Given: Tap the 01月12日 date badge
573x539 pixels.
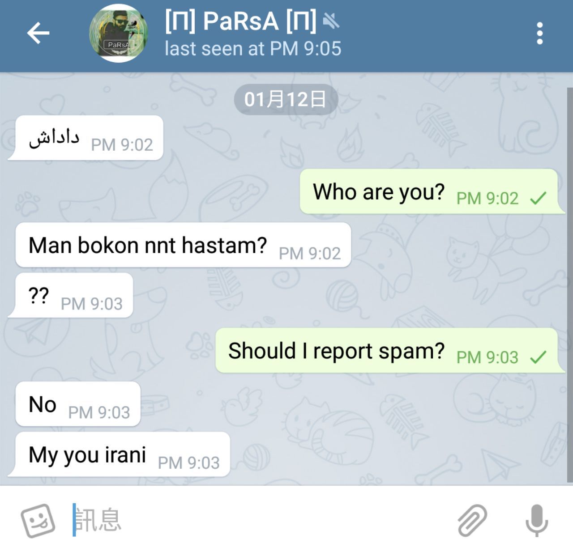Looking at the screenshot, I should (285, 99).
